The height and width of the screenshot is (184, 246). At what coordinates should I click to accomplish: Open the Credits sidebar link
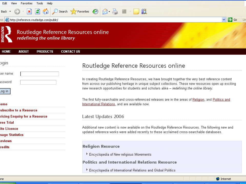coord(5,147)
